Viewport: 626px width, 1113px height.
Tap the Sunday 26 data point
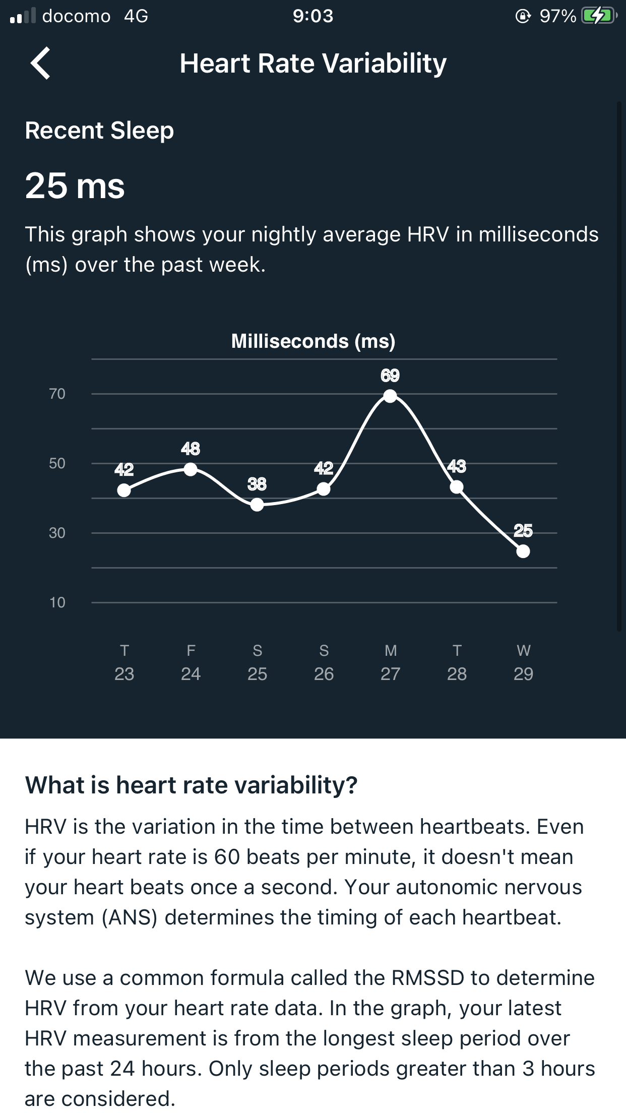(324, 488)
